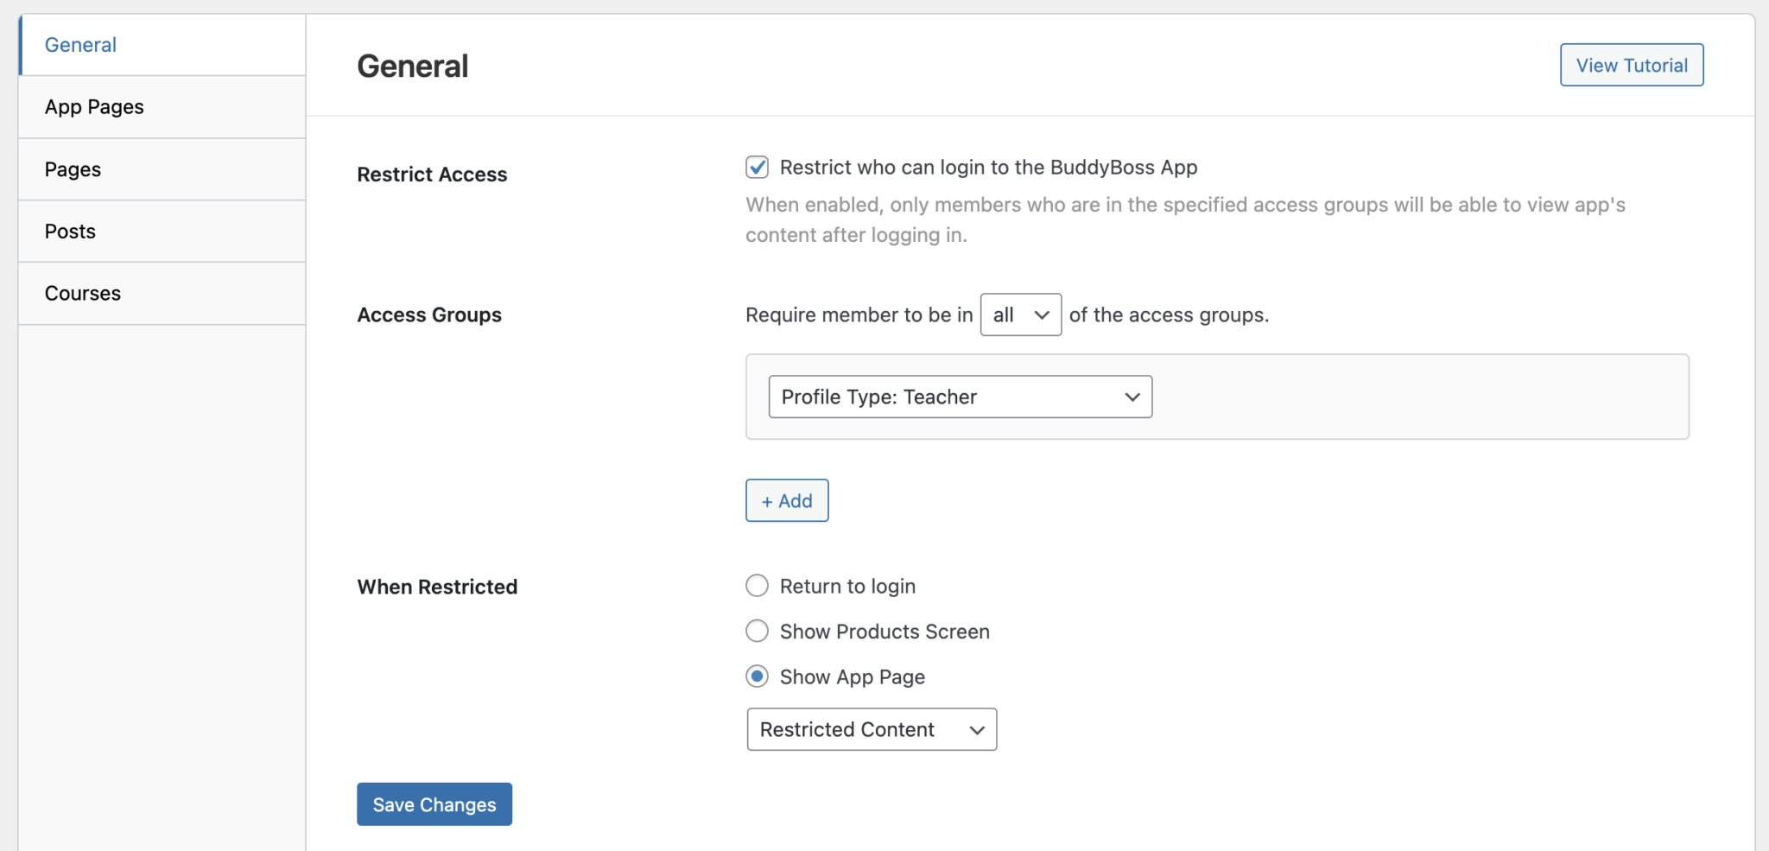1769x851 pixels.
Task: Open the Courses sidebar tab
Action: click(82, 294)
